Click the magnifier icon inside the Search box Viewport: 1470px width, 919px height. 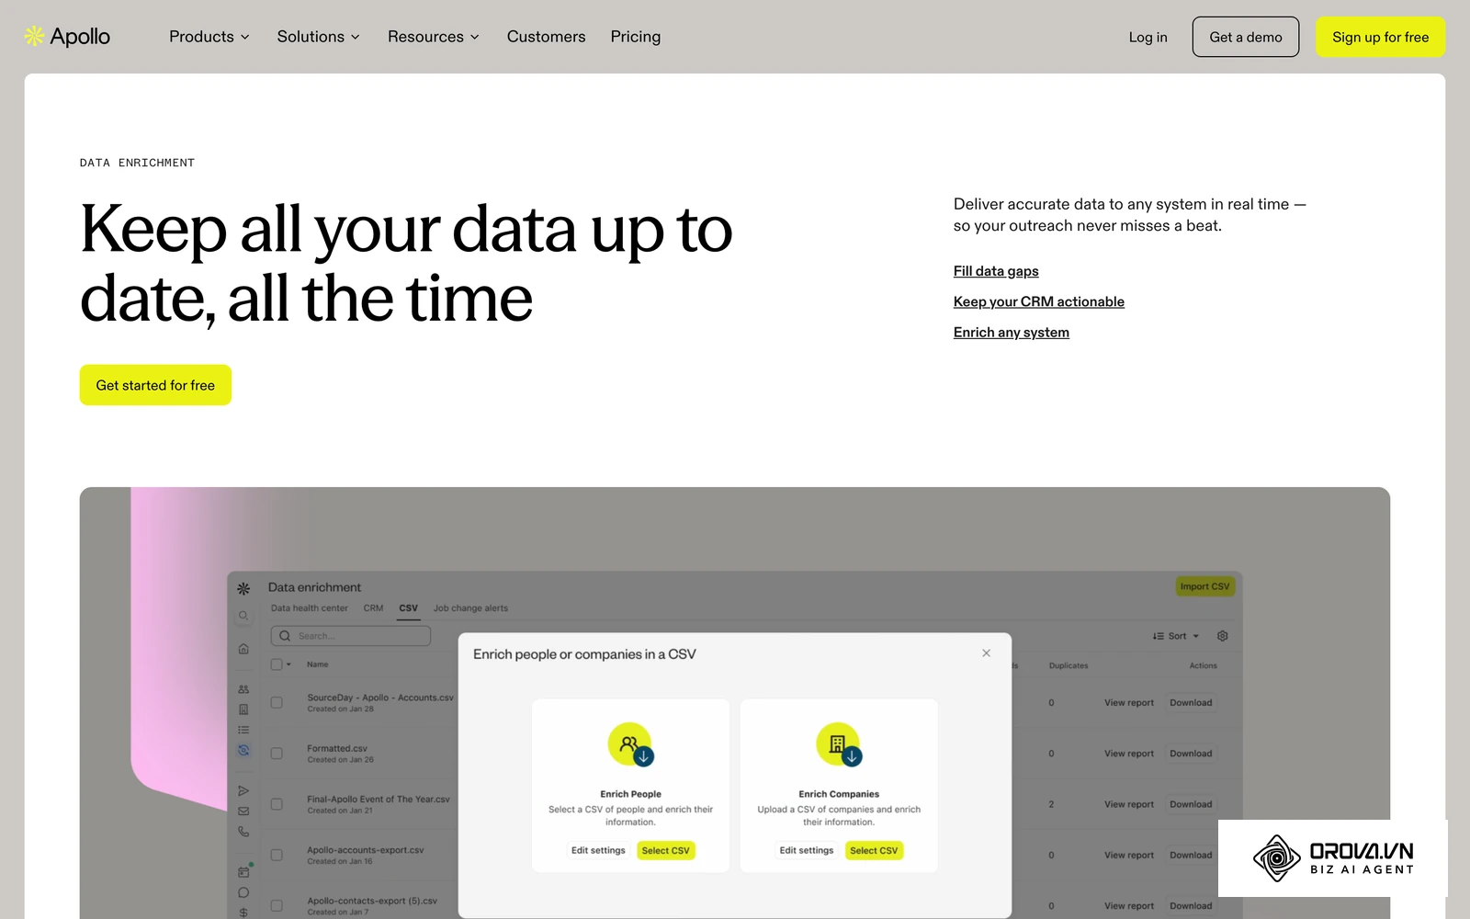click(x=285, y=636)
